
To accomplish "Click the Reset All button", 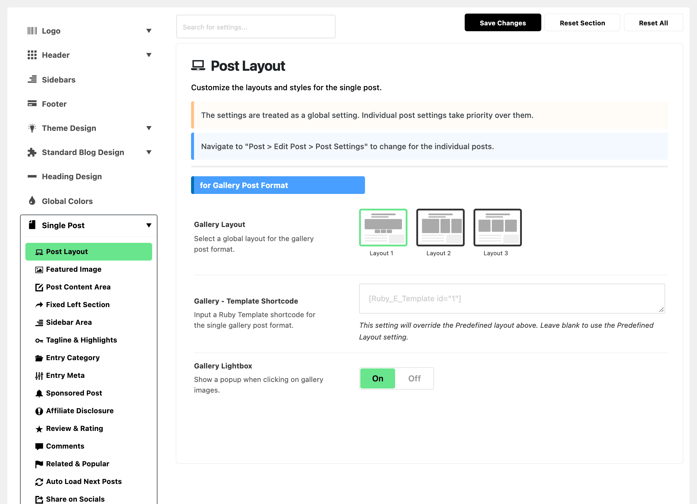I will (653, 23).
